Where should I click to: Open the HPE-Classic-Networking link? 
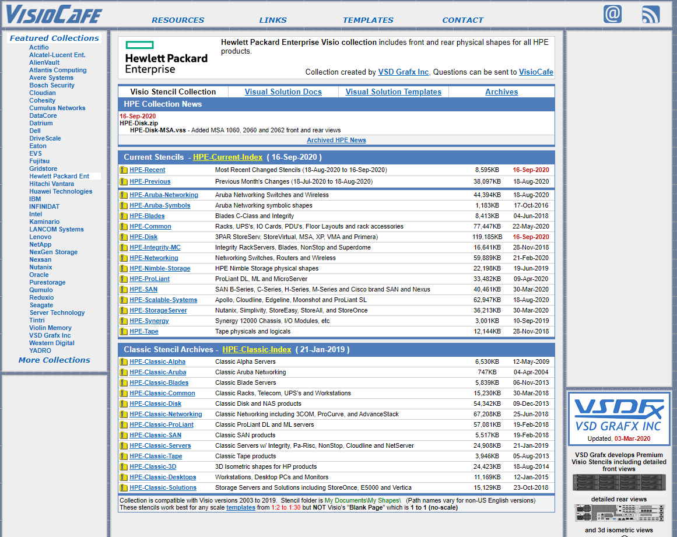(x=166, y=414)
